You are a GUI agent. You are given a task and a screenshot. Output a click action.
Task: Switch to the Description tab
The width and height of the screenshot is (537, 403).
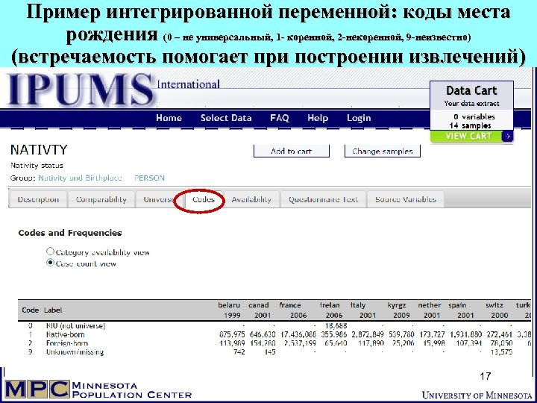coord(38,199)
